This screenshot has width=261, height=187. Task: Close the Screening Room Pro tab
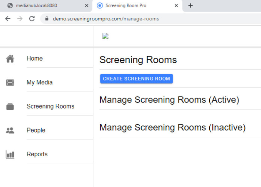click(176, 6)
